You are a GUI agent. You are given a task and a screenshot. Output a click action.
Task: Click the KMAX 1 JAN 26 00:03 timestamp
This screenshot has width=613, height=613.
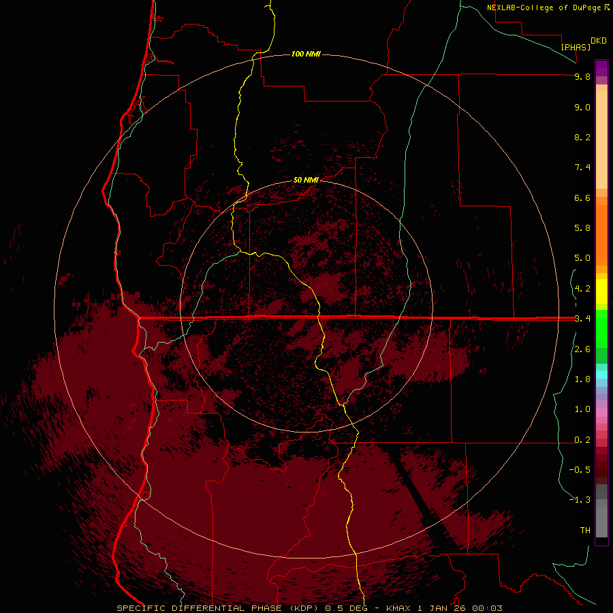click(x=444, y=608)
